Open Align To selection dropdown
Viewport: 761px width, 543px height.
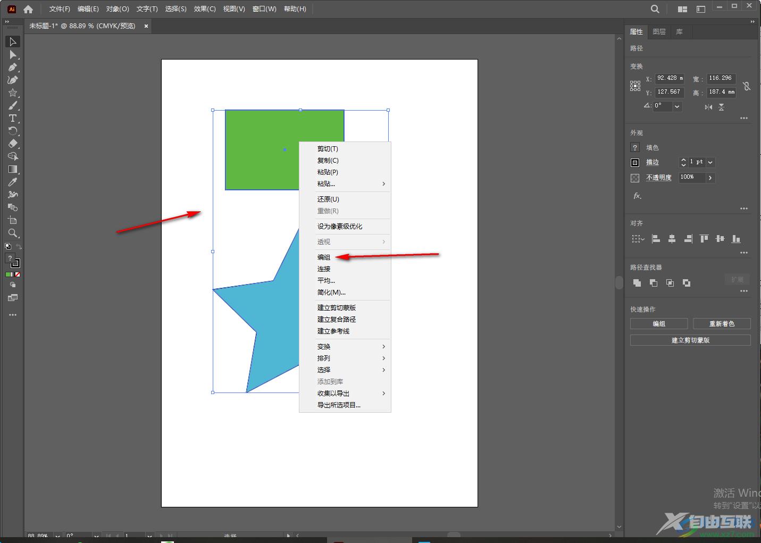pyautogui.click(x=638, y=239)
